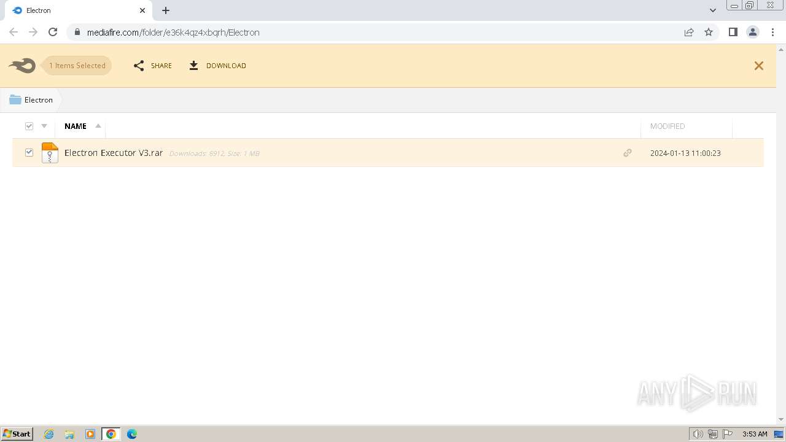Screen dimensions: 786x442
Task: Click the page scrollbar down arrow
Action: pos(781,420)
